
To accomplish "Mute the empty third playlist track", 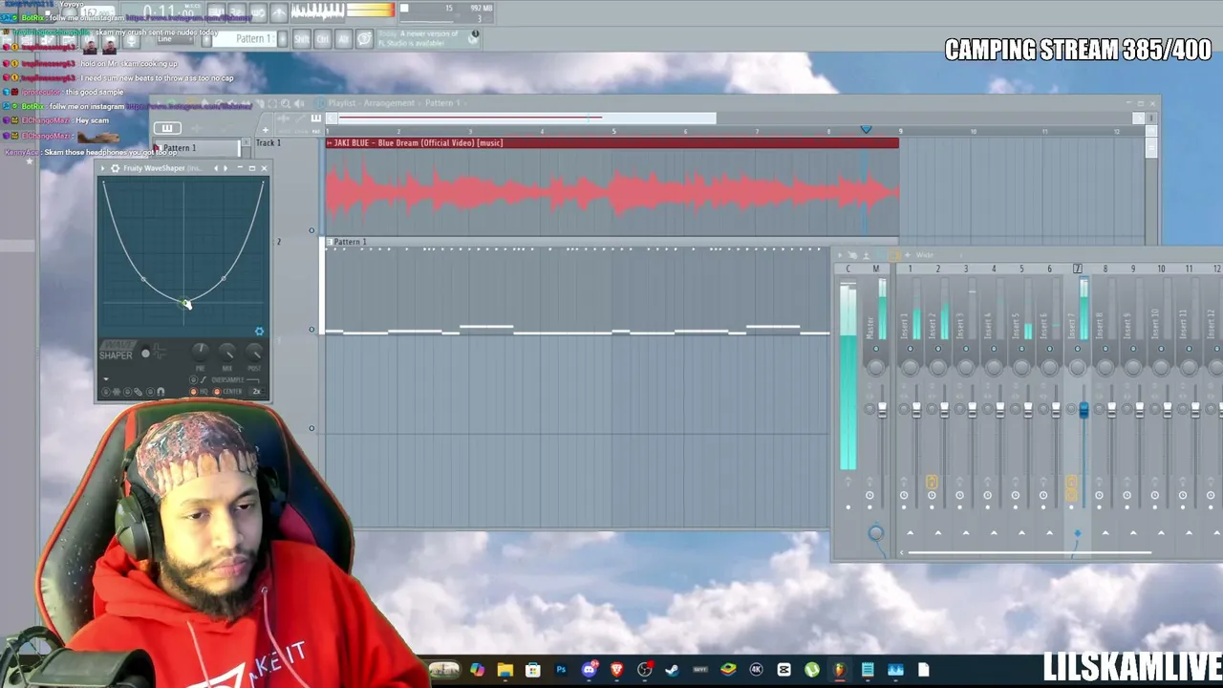I will (311, 428).
